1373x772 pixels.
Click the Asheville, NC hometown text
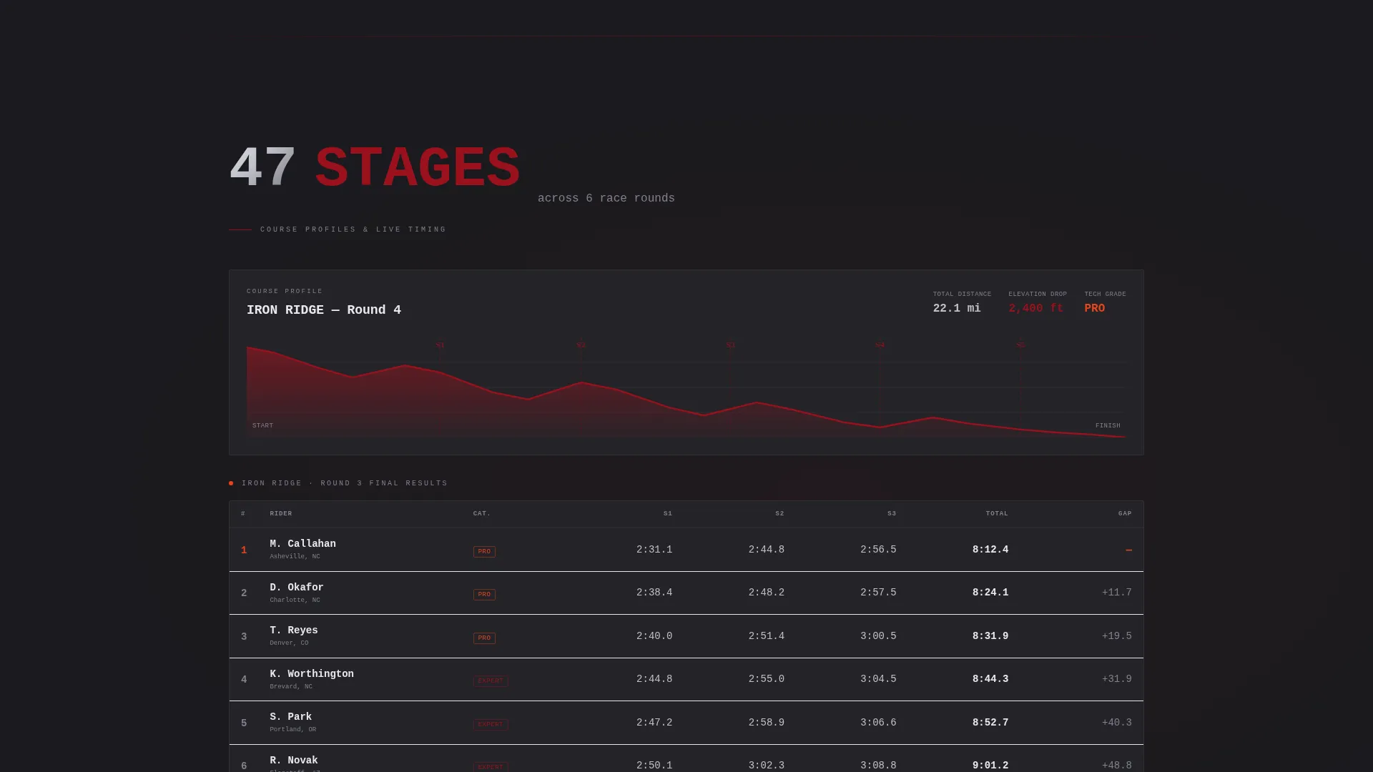[x=295, y=557]
